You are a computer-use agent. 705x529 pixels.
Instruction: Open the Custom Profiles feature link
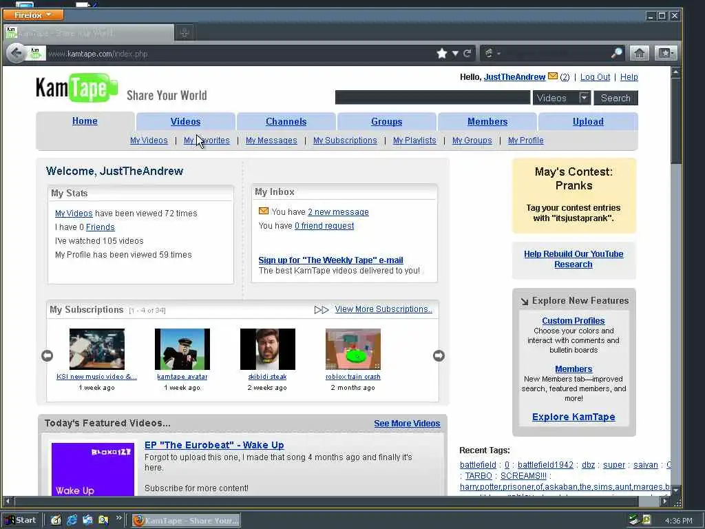[574, 321]
